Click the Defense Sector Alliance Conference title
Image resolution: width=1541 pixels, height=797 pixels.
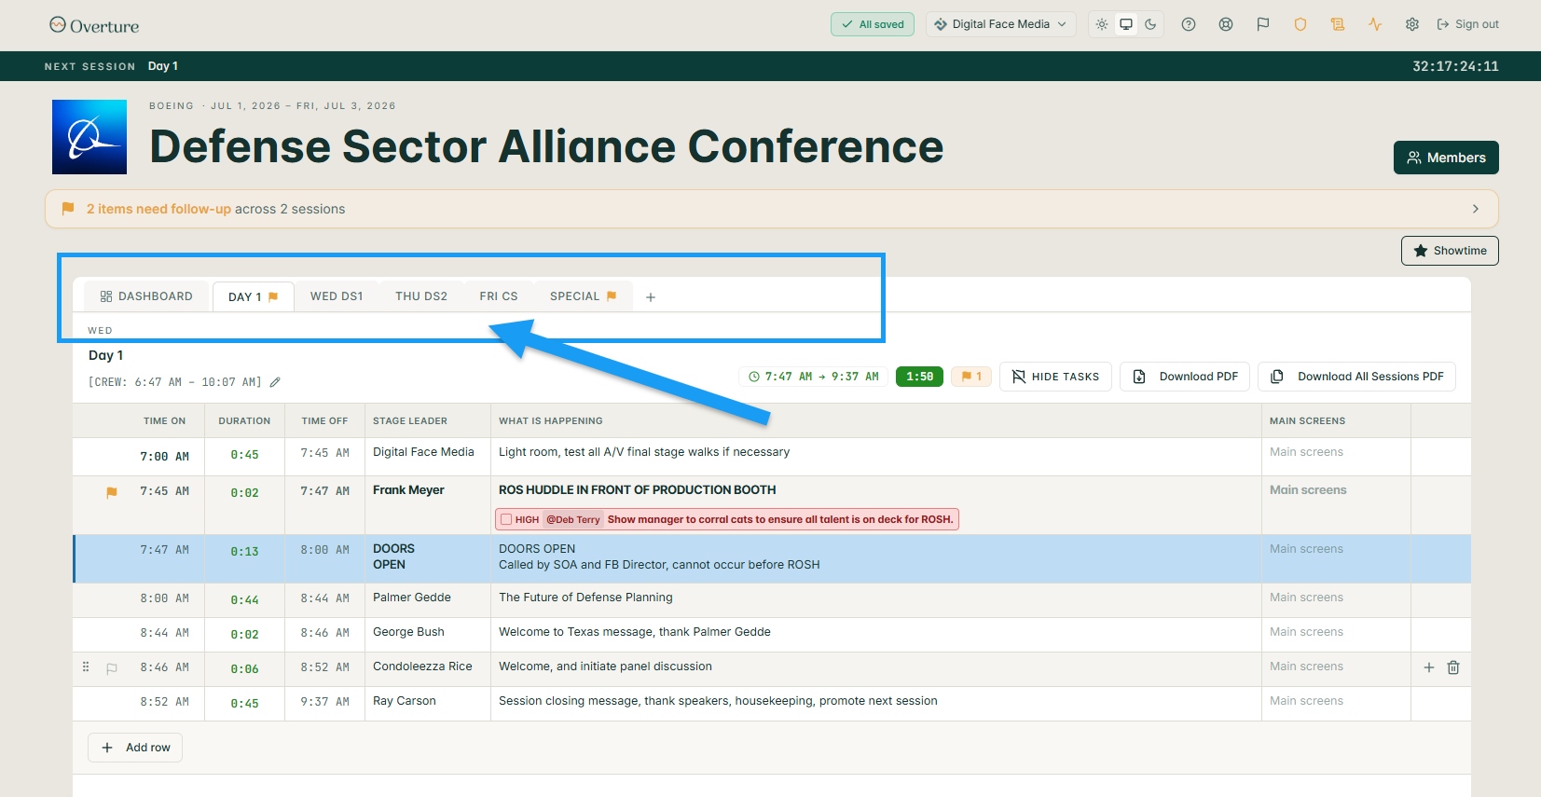pos(546,146)
